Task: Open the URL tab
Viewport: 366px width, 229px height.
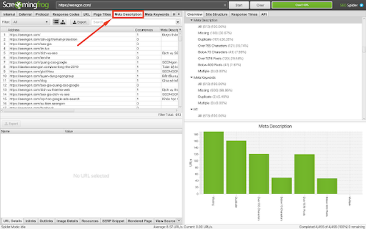Action: [87, 14]
